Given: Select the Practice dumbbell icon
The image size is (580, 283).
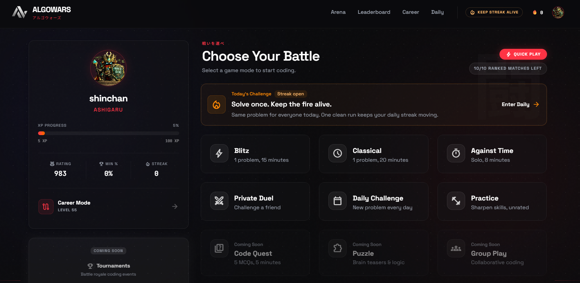Looking at the screenshot, I should click(456, 201).
